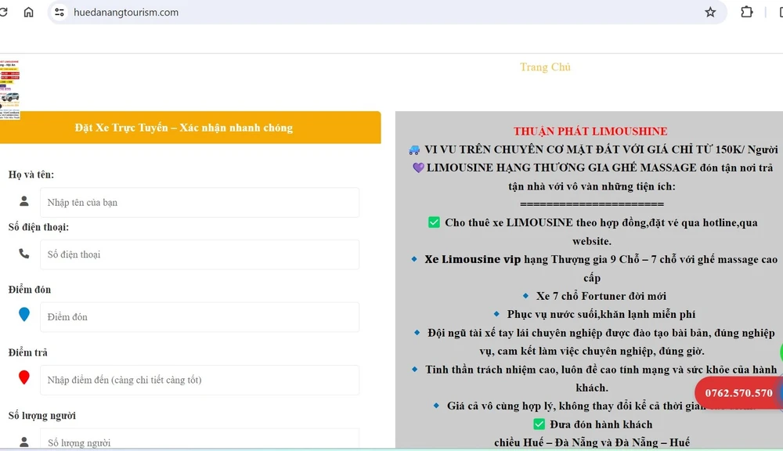Viewport: 783px width, 451px height.
Task: Click into the Số điện thoại input field
Action: tap(200, 254)
